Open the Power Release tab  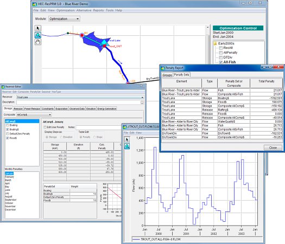32,108
